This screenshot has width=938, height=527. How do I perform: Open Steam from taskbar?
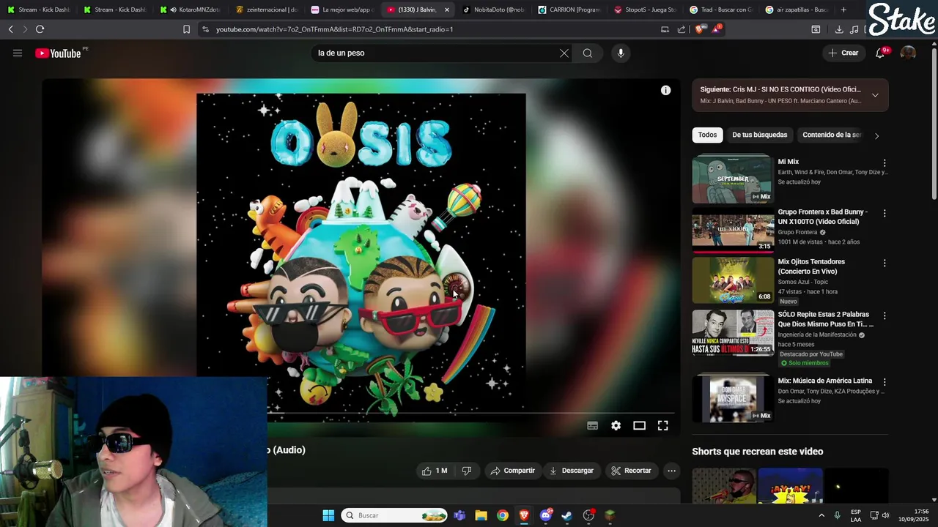(567, 515)
